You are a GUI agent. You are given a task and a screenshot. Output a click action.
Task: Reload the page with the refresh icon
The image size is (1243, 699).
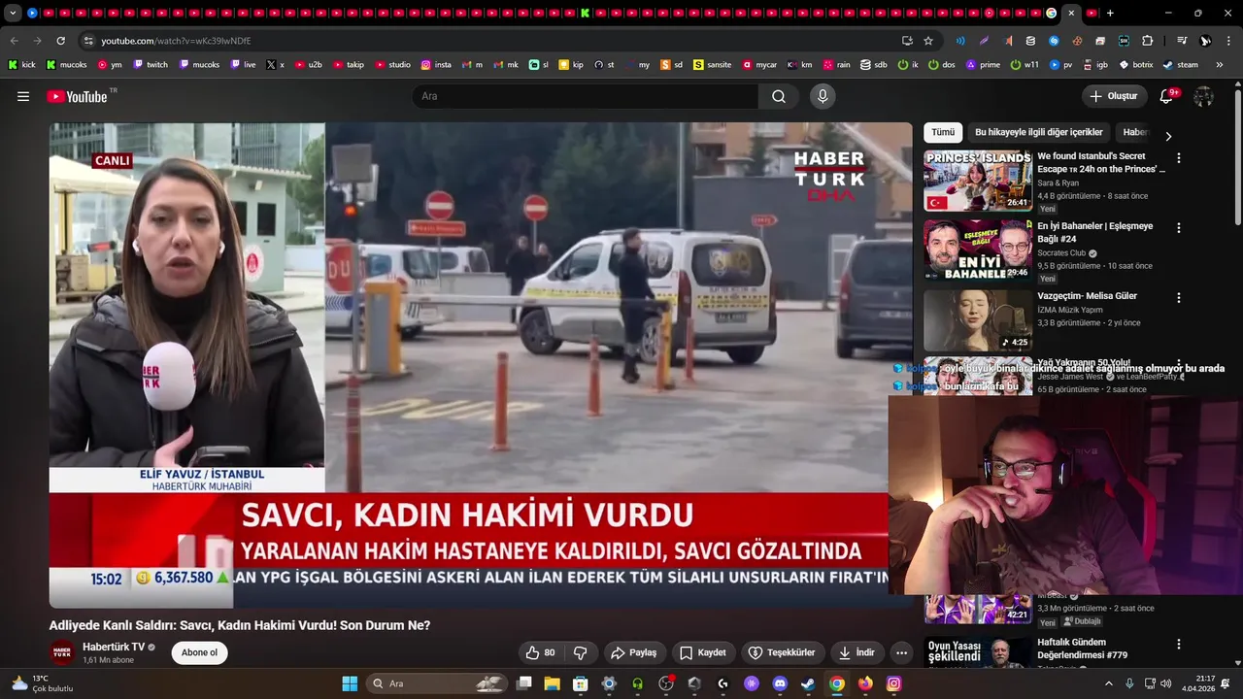tap(60, 41)
